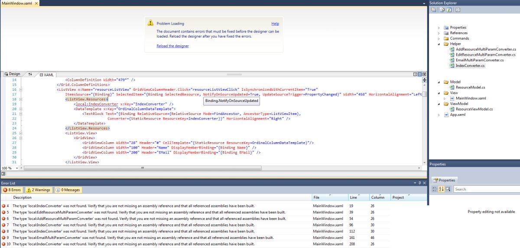
Task: Open Solution Explorer's Properties toolbar icon
Action: (x=433, y=10)
